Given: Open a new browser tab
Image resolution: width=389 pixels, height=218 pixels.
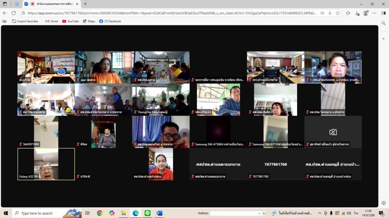Looking at the screenshot, I should (x=85, y=4).
